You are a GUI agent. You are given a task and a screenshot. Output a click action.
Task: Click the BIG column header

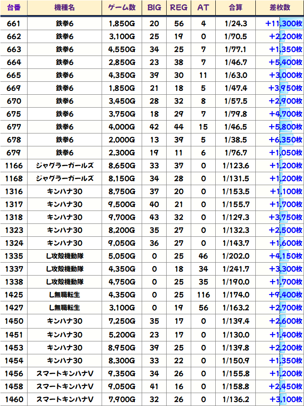[154, 8]
